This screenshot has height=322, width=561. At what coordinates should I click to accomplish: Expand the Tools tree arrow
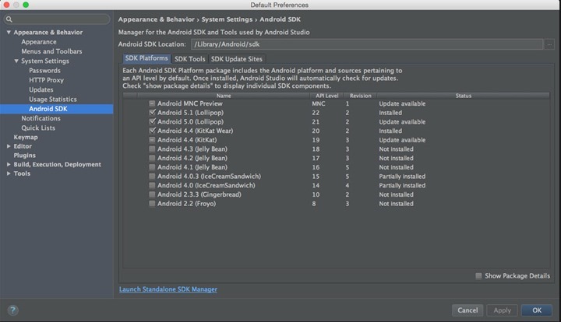(x=9, y=173)
